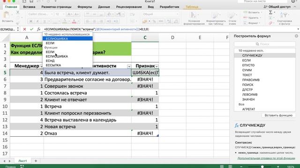Select the Лист1 sheet tab
Viewport: 300px width, 168px height.
(x=22, y=161)
